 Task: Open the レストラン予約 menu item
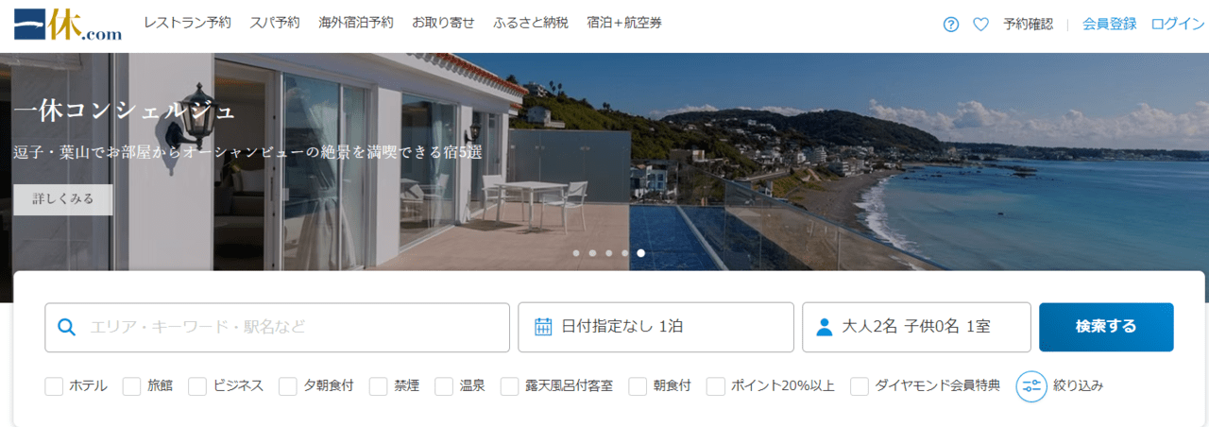[x=187, y=23]
